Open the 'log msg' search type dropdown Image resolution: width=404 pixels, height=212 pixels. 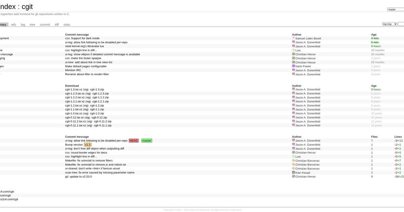point(389,24)
